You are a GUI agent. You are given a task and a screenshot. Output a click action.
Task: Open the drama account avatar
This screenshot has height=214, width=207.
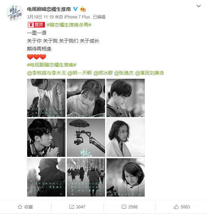(x=15, y=13)
